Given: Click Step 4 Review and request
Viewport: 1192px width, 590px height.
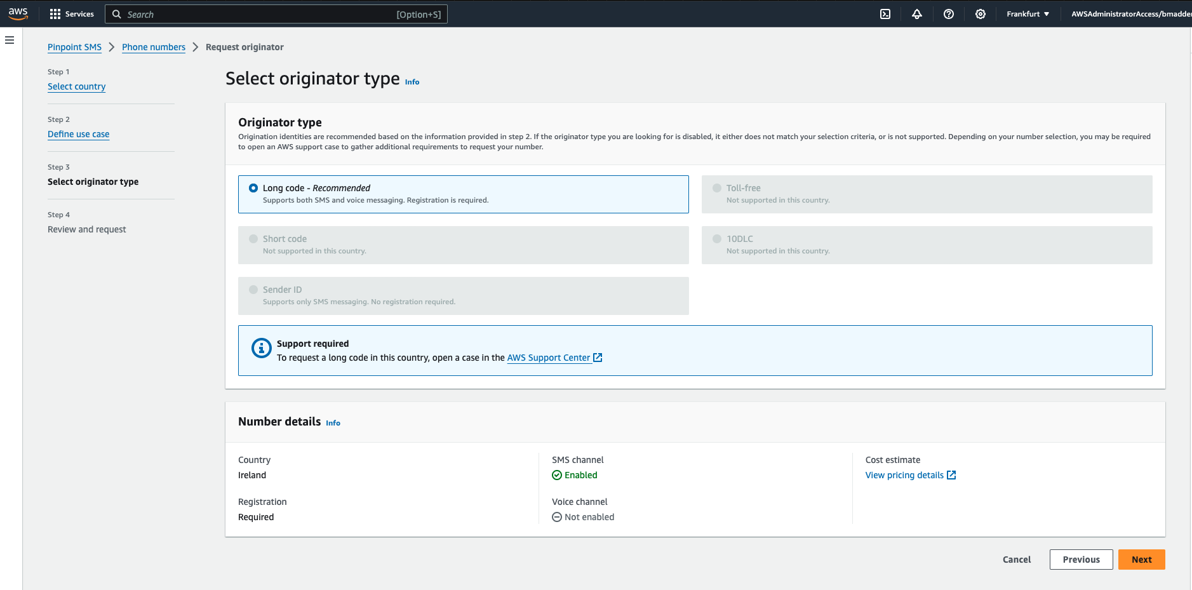Looking at the screenshot, I should pyautogui.click(x=86, y=229).
